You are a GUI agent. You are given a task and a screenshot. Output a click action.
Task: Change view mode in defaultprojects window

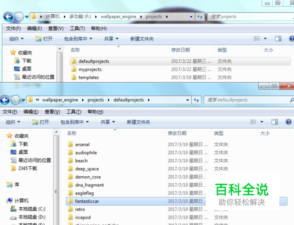(253, 122)
